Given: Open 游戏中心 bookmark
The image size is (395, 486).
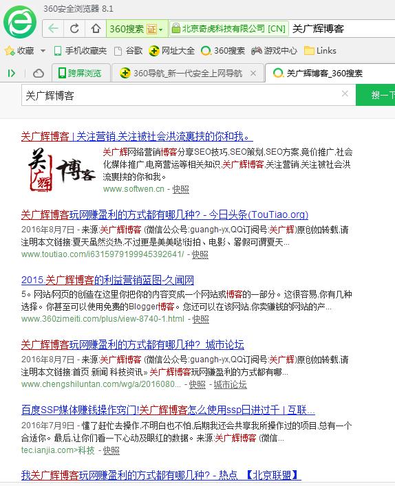Looking at the screenshot, I should [x=274, y=50].
